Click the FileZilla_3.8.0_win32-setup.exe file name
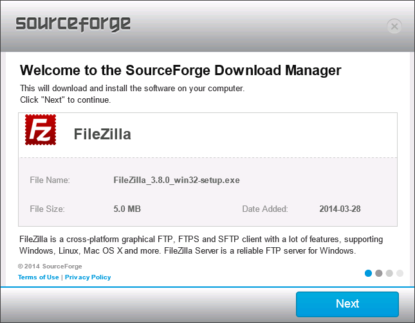This screenshot has width=415, height=323. click(176, 180)
